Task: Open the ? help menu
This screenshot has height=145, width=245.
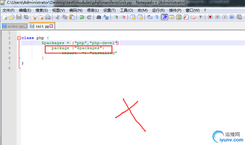Action: 205,10
